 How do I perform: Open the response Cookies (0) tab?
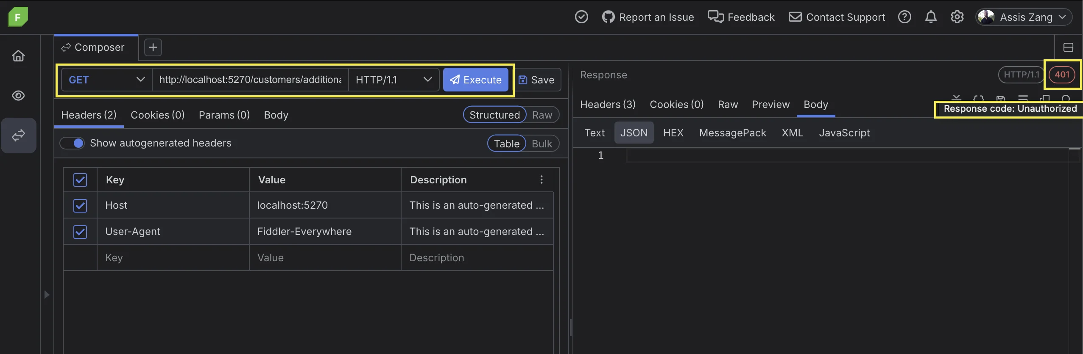point(677,104)
